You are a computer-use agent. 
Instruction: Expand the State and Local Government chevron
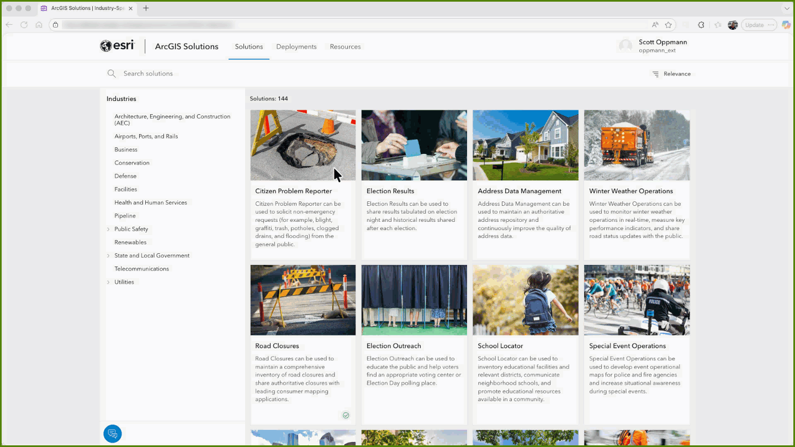pos(108,256)
